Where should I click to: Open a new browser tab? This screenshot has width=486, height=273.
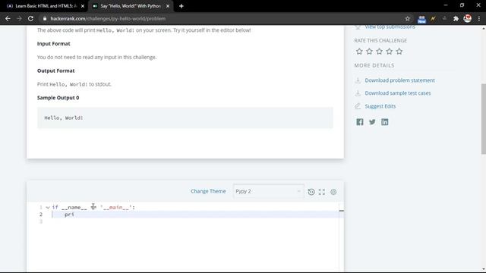[181, 6]
